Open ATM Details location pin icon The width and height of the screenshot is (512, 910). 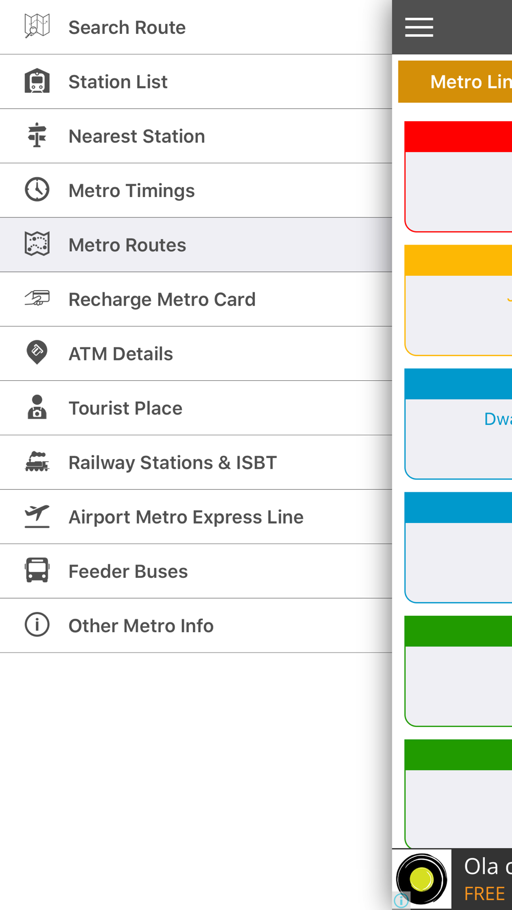click(x=37, y=353)
